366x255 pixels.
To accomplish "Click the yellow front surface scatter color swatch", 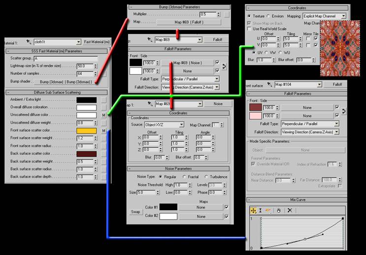I will click(x=86, y=131).
